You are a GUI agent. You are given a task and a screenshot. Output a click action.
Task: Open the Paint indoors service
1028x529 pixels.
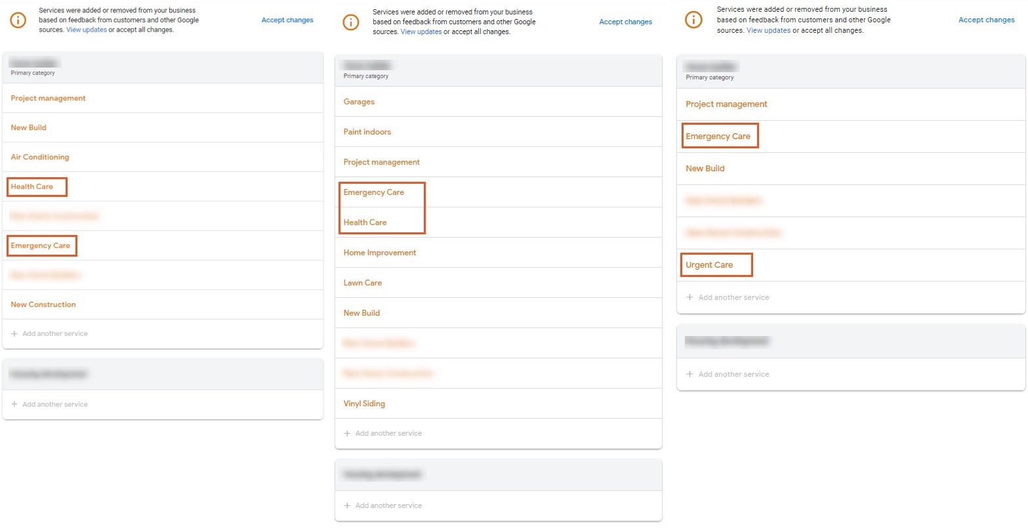point(367,132)
